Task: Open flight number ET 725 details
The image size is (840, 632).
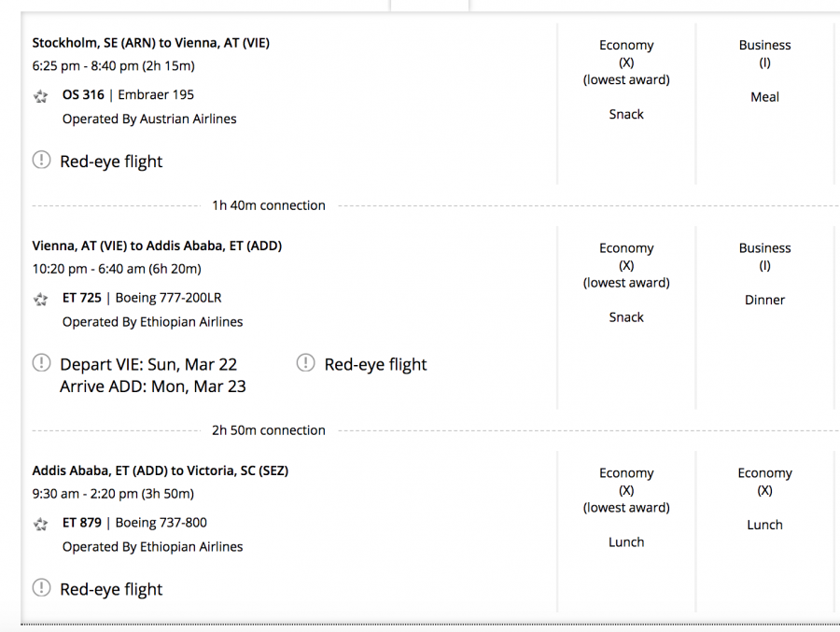Action: click(82, 299)
